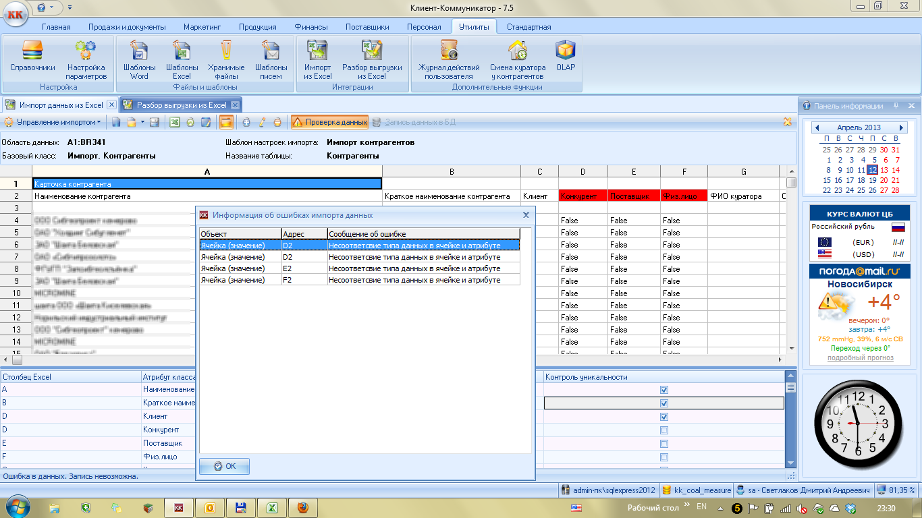The height and width of the screenshot is (518, 922).
Task: Select column header D in spreadsheet
Action: pyautogui.click(x=583, y=172)
